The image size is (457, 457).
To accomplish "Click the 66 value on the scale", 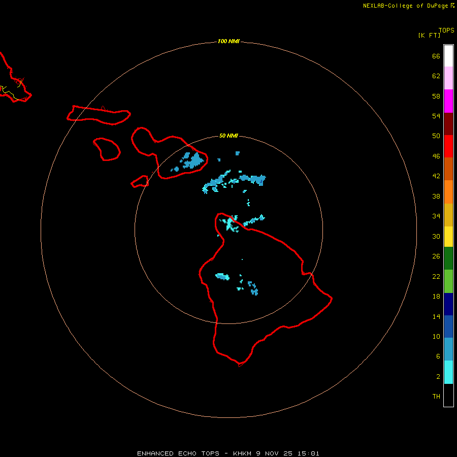I will [x=436, y=56].
